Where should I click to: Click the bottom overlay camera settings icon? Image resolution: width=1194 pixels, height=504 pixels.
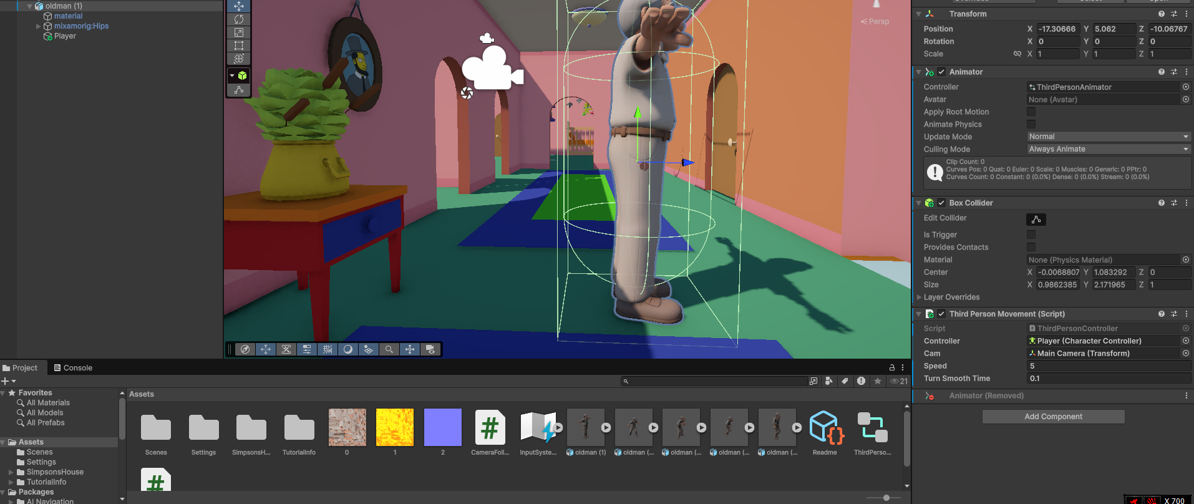point(430,349)
